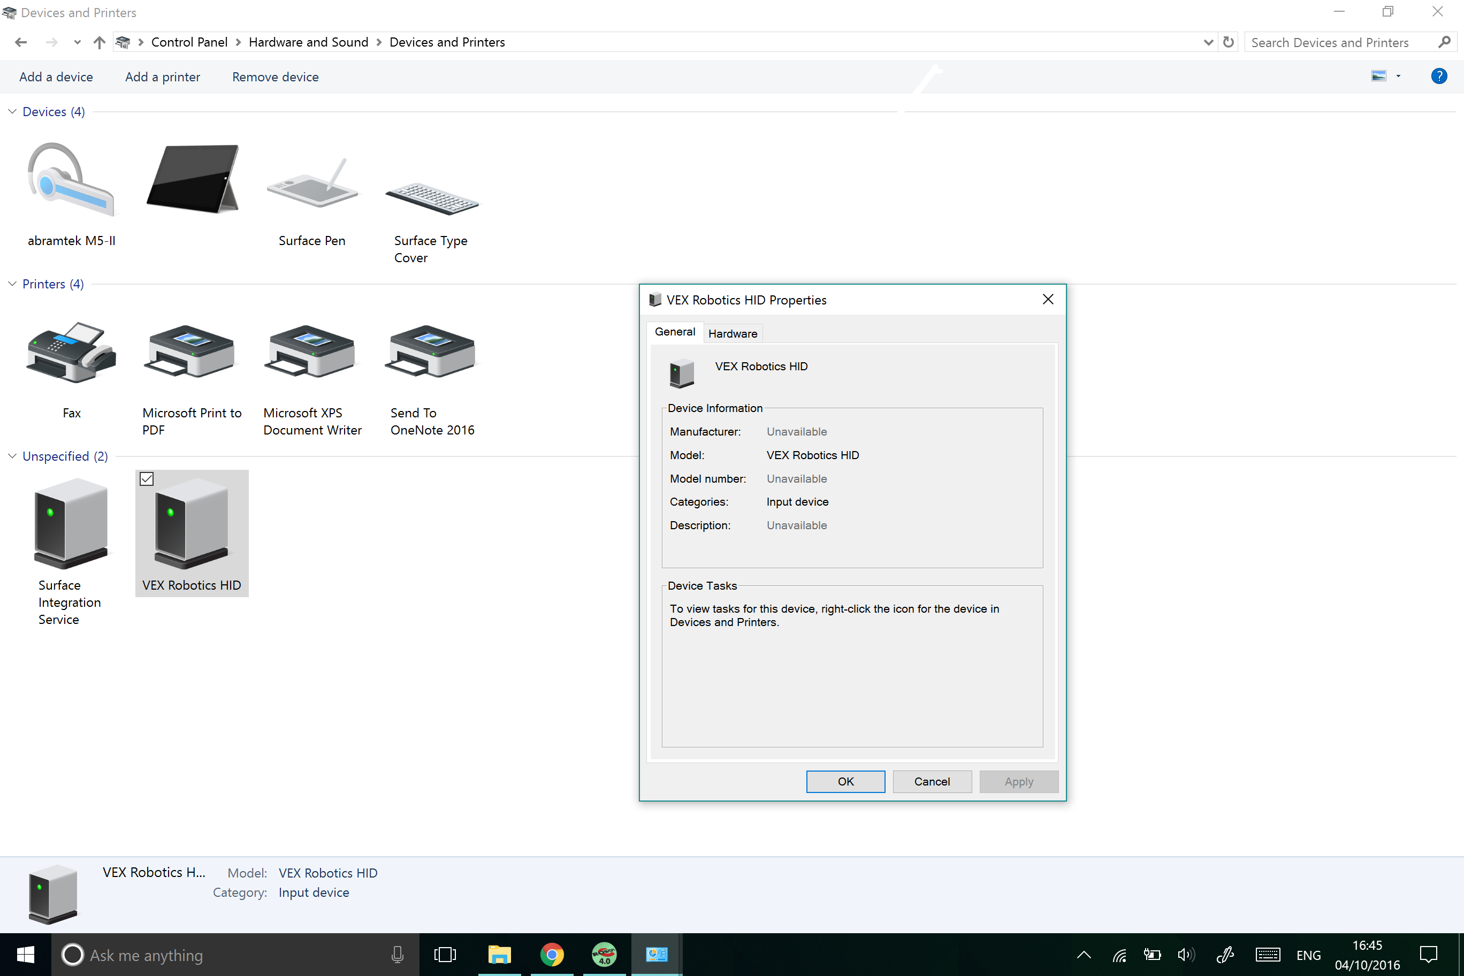Navigate to Control Panel breadcrumb

pyautogui.click(x=189, y=42)
